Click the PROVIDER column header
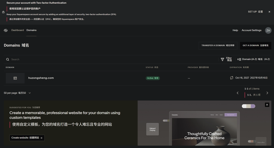This screenshot has height=148, width=274. pyautogui.click(x=198, y=67)
